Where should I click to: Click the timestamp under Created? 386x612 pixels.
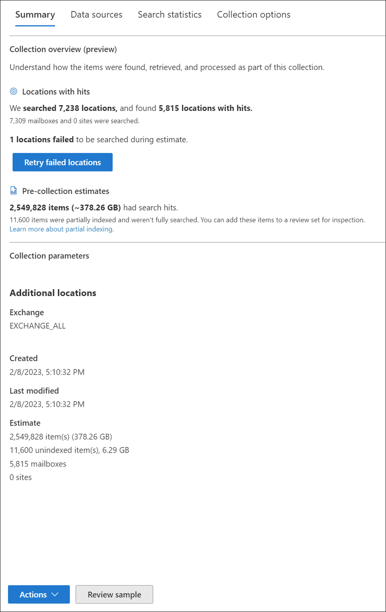47,372
